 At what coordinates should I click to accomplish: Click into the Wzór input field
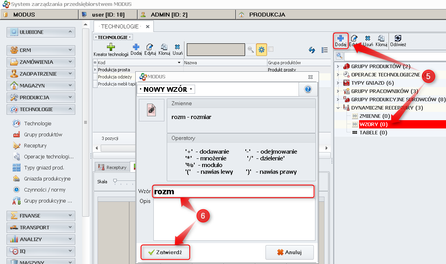click(x=234, y=192)
